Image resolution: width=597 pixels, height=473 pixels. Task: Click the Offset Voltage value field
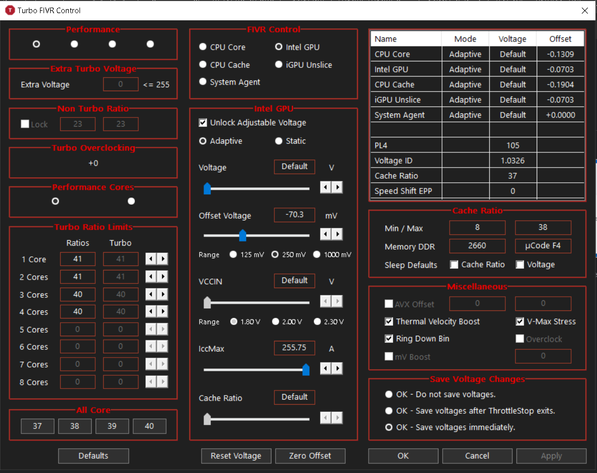click(x=294, y=215)
